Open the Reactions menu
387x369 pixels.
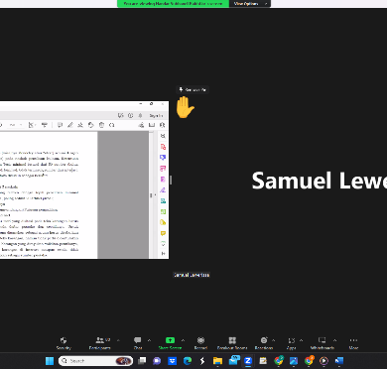[x=264, y=343]
